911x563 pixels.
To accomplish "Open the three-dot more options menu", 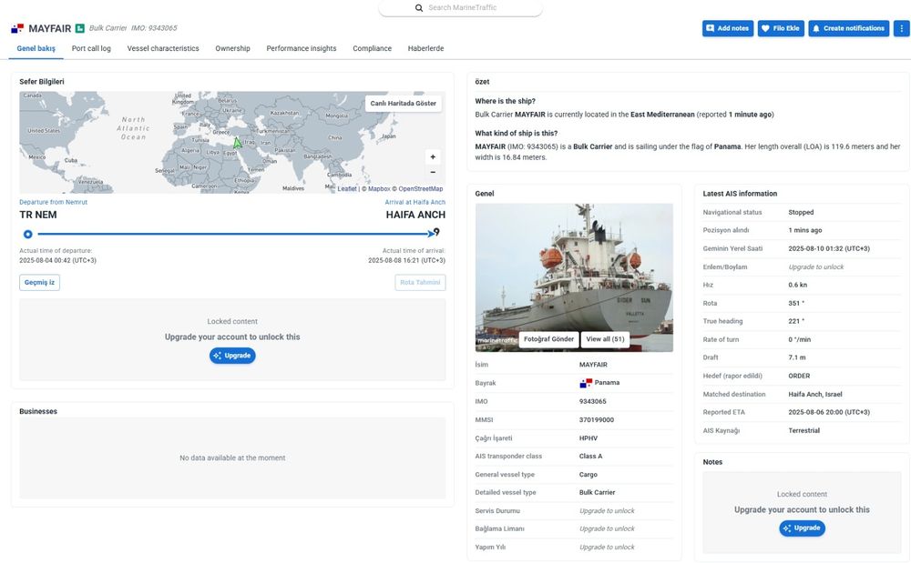I will [901, 28].
